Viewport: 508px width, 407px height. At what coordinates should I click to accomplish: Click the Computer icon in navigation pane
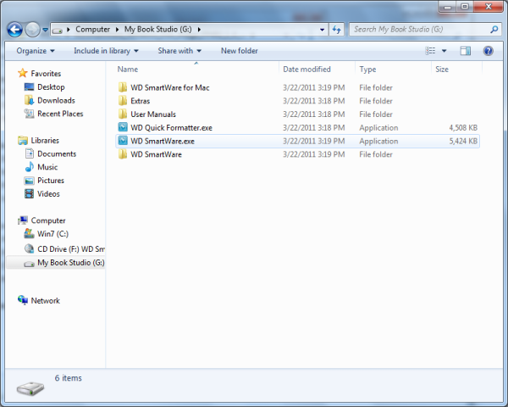click(x=23, y=220)
